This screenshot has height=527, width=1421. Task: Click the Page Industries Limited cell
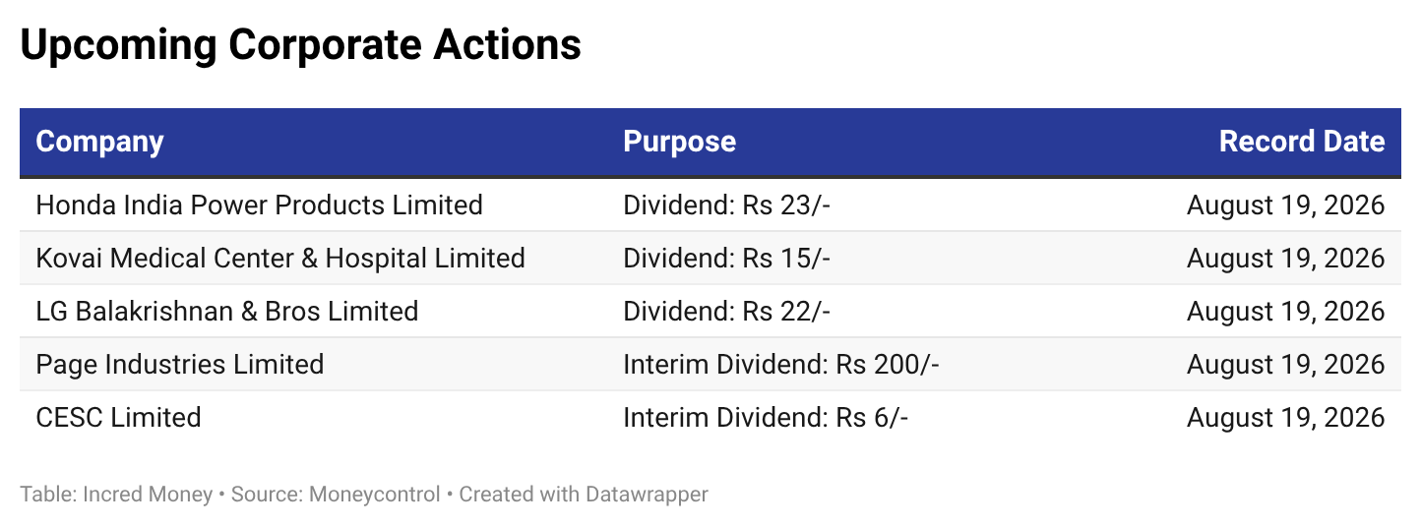click(x=180, y=365)
